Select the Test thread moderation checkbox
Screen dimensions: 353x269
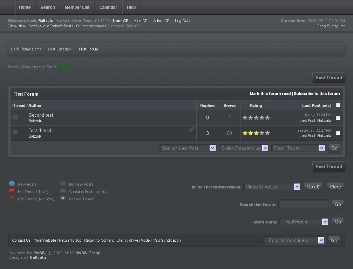tap(338, 133)
